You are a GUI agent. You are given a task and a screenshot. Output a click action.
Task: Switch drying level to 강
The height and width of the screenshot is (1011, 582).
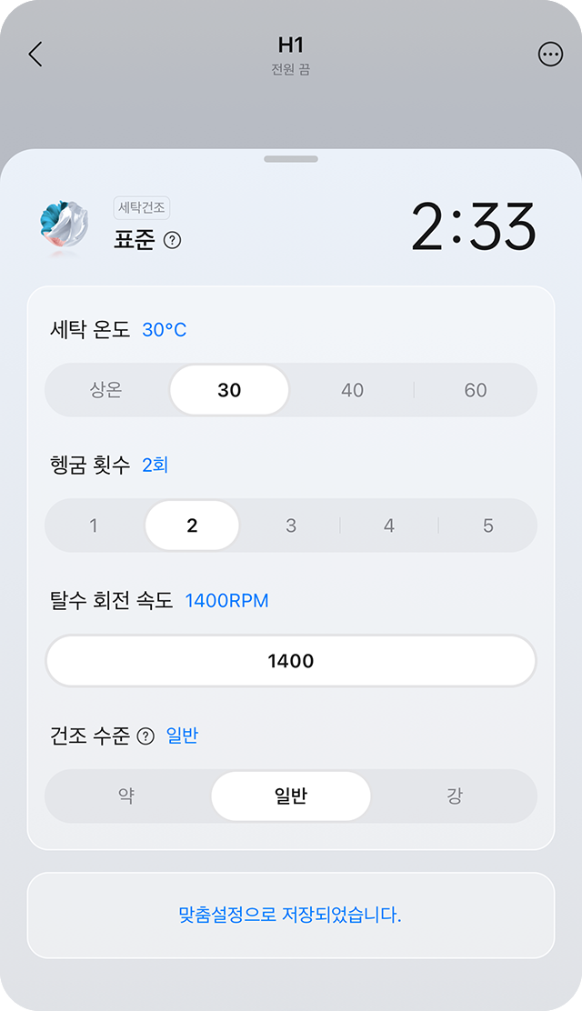pos(455,796)
